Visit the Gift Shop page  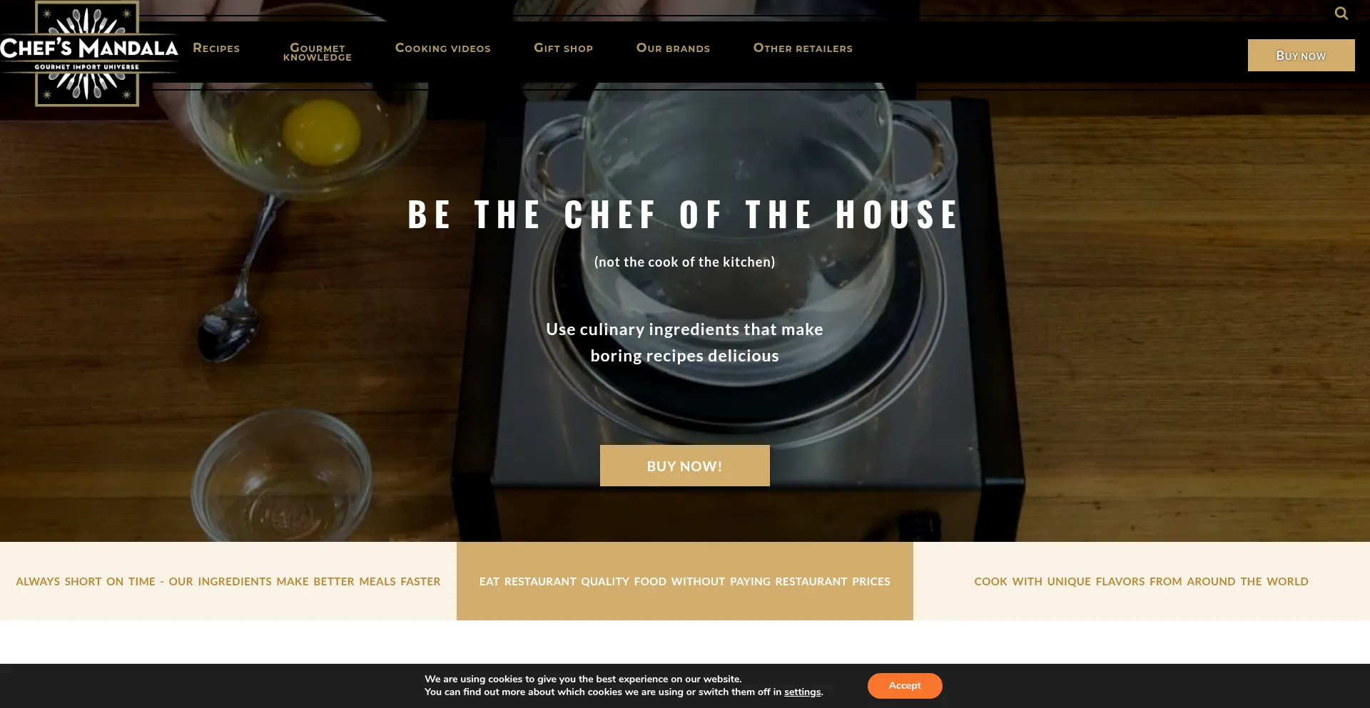(x=564, y=48)
